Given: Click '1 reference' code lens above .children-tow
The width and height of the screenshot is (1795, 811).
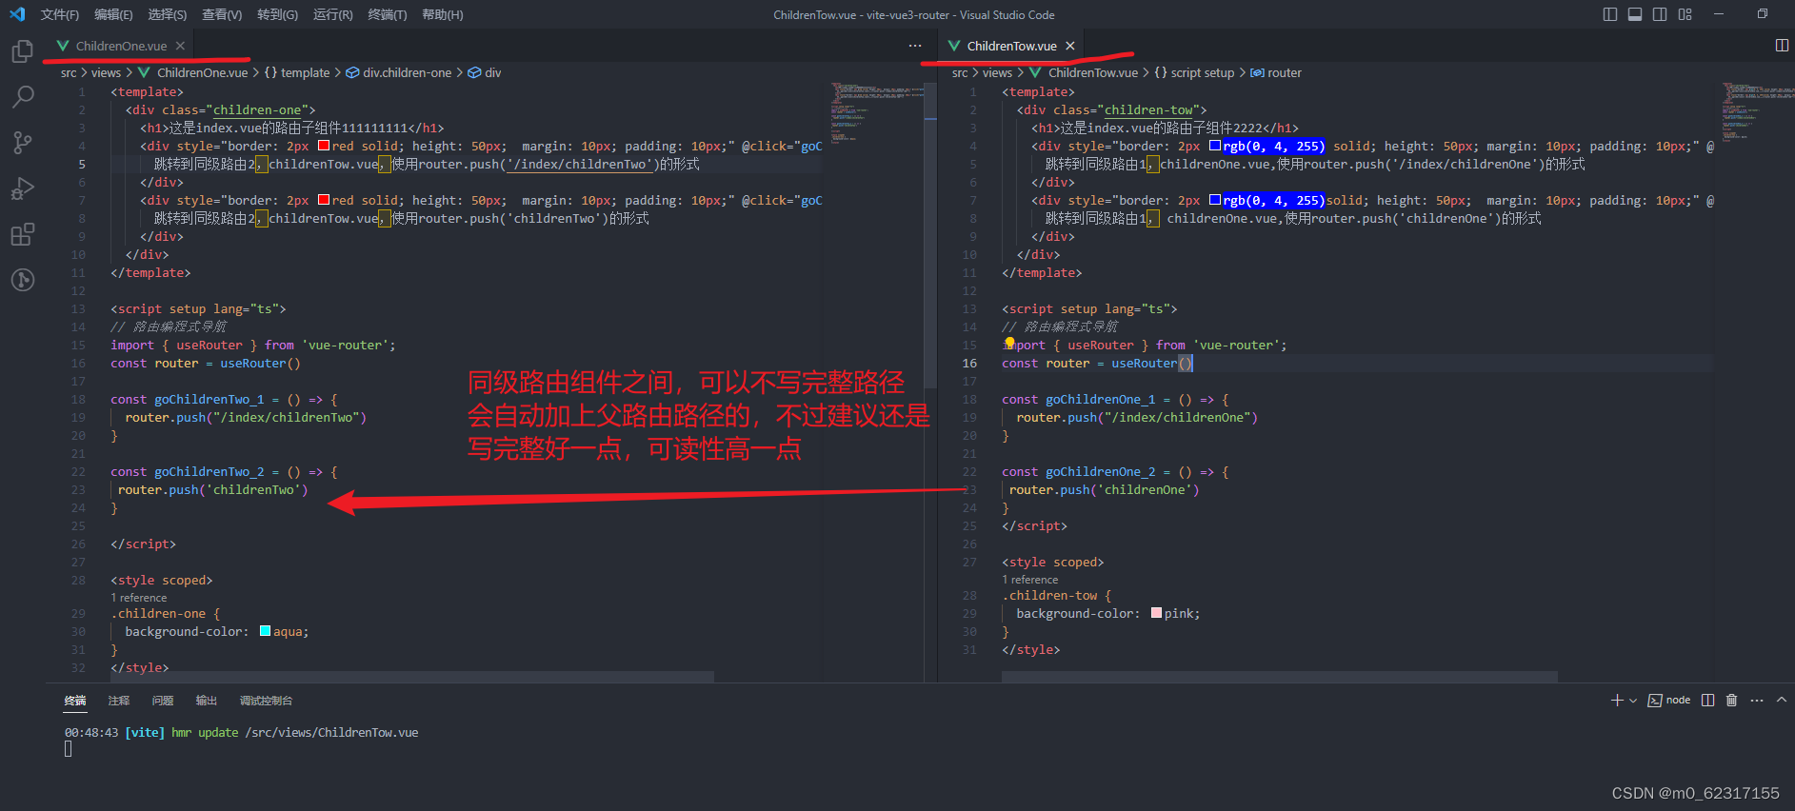Looking at the screenshot, I should tap(1030, 580).
